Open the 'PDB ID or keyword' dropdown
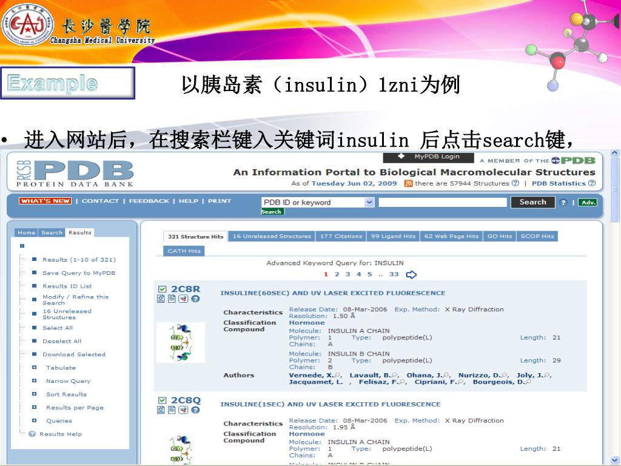This screenshot has width=621, height=466. [369, 203]
